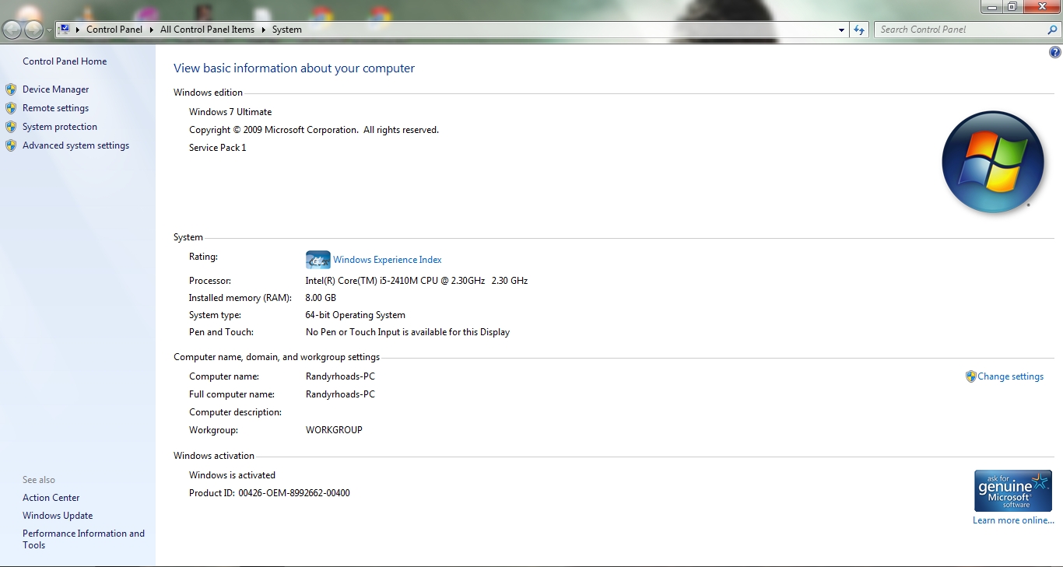Open the Windows Experience Index link
This screenshot has height=567, width=1063.
388,260
